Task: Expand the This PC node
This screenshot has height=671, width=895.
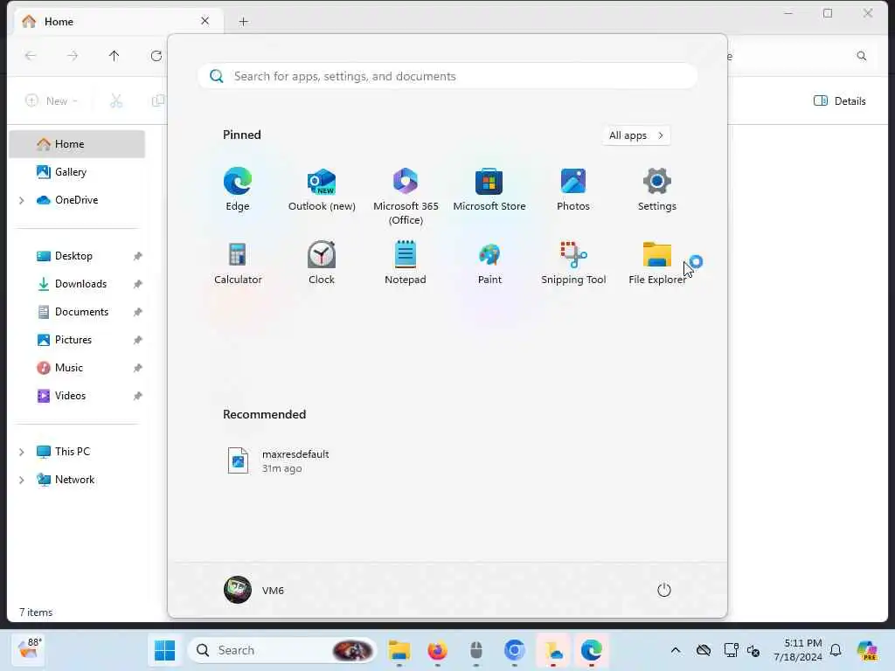Action: tap(21, 452)
